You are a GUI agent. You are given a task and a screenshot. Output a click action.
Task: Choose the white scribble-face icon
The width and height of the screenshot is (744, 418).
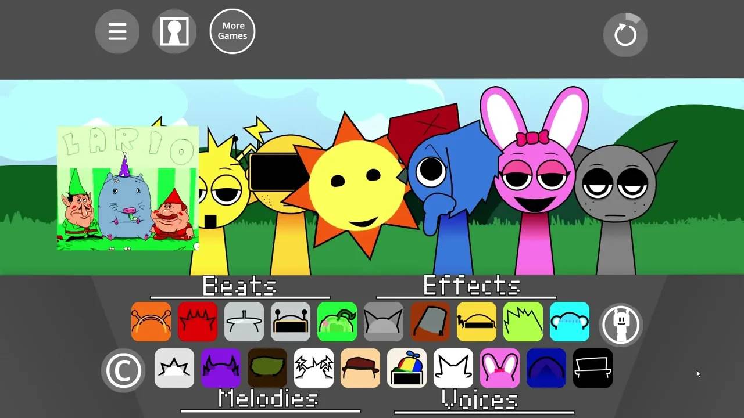tap(314, 368)
